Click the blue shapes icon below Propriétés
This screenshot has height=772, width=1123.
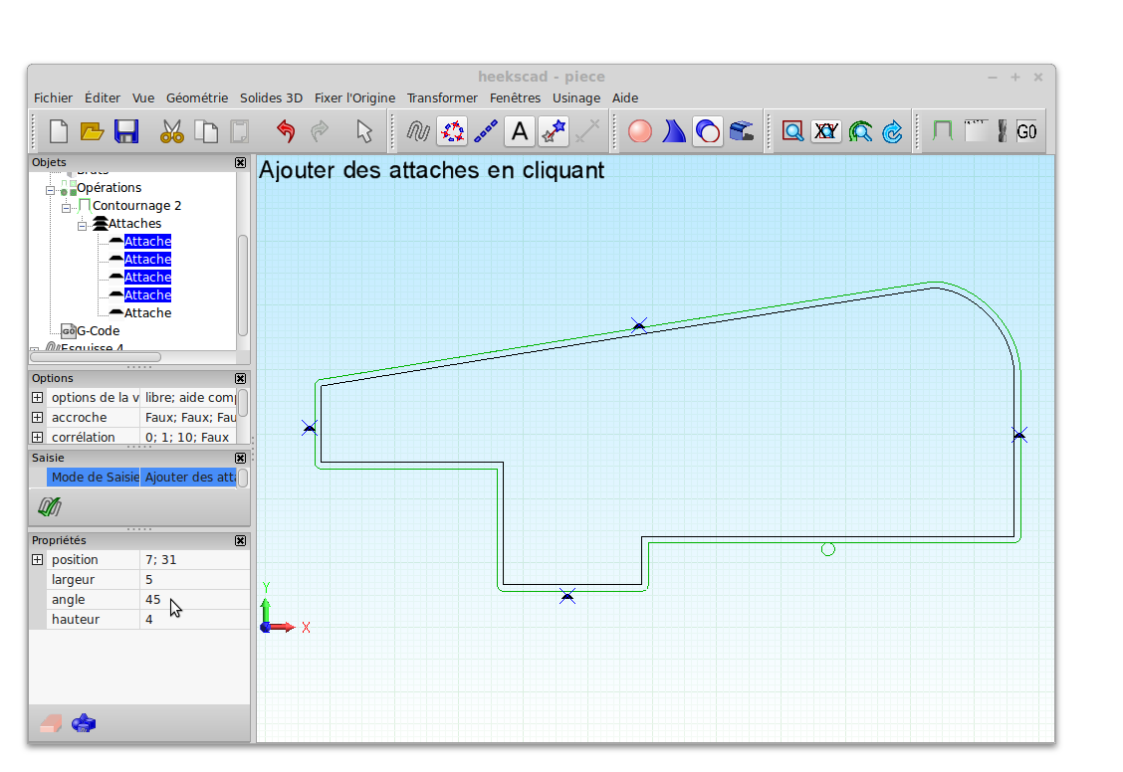(x=84, y=723)
